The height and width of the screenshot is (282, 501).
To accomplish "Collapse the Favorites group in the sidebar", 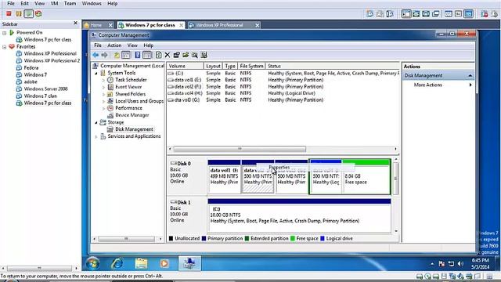I will tap(4, 47).
